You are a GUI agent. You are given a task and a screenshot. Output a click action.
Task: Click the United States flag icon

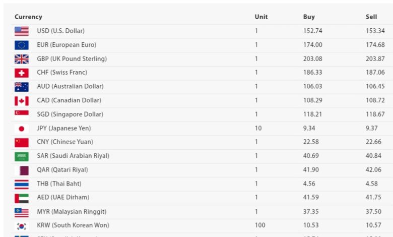point(22,31)
